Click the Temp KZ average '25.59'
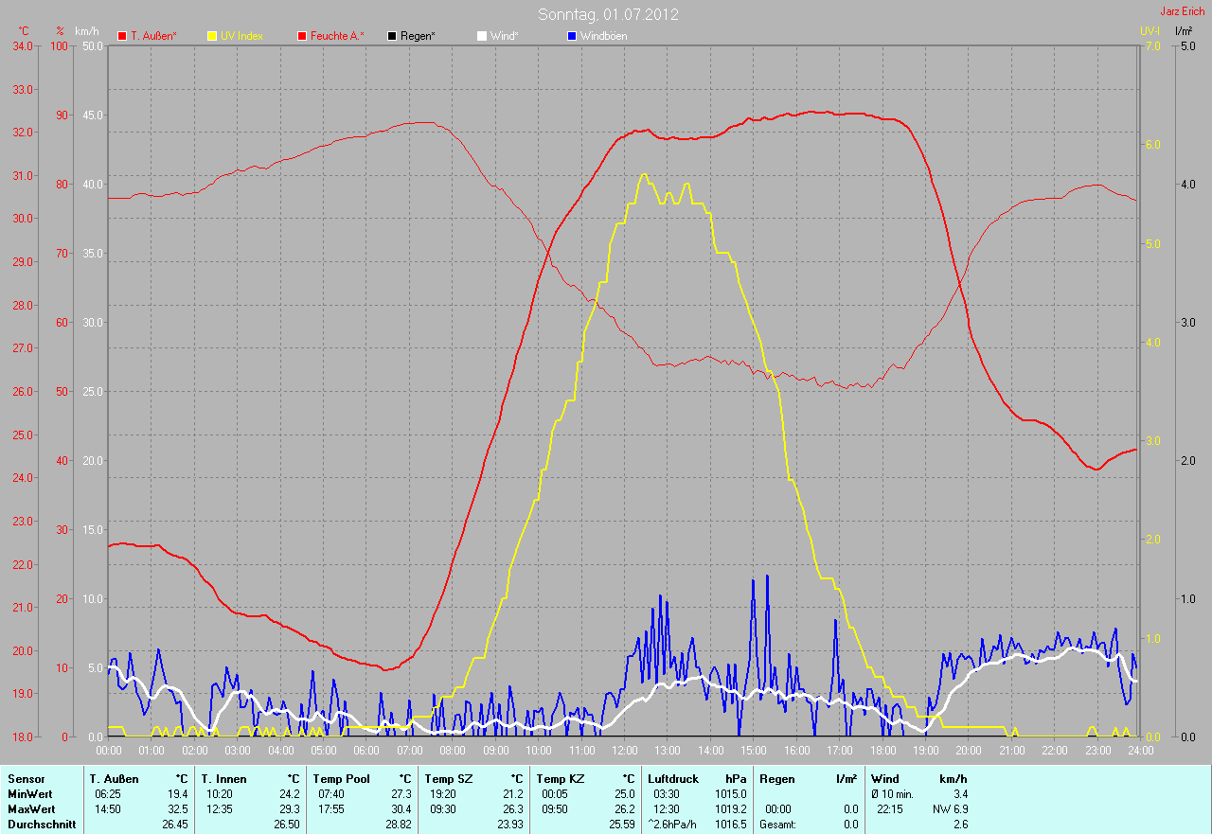Image resolution: width=1212 pixels, height=834 pixels. coord(622,825)
